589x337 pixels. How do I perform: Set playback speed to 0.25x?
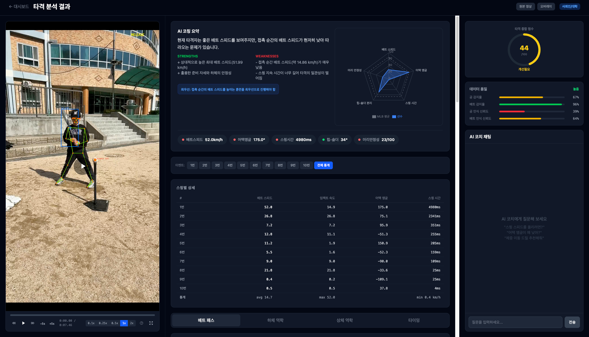[x=103, y=323]
